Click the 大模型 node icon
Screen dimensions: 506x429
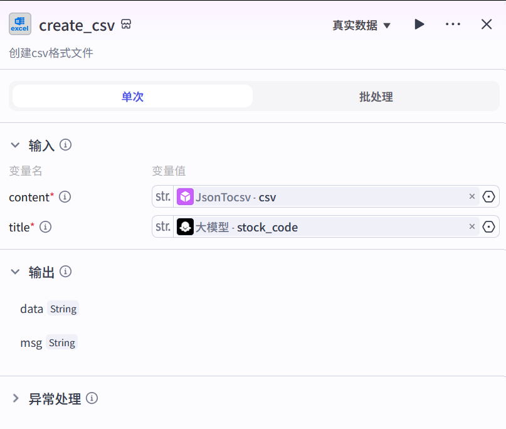point(185,226)
